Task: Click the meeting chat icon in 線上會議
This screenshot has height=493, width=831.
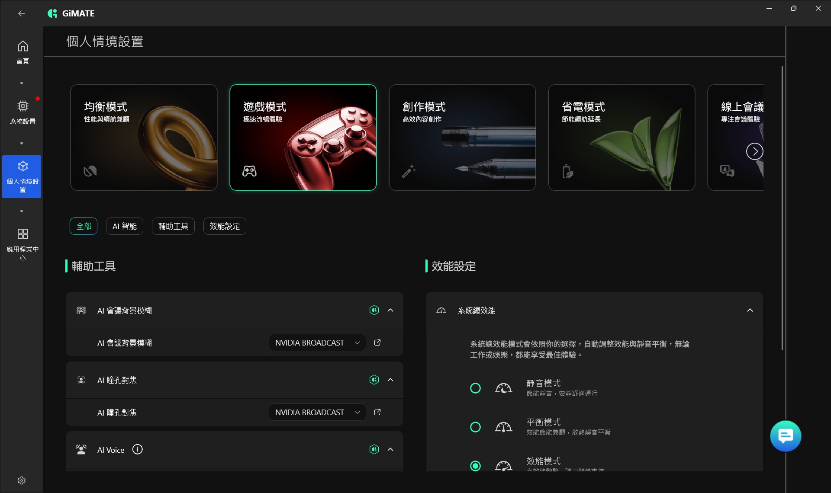Action: point(727,171)
